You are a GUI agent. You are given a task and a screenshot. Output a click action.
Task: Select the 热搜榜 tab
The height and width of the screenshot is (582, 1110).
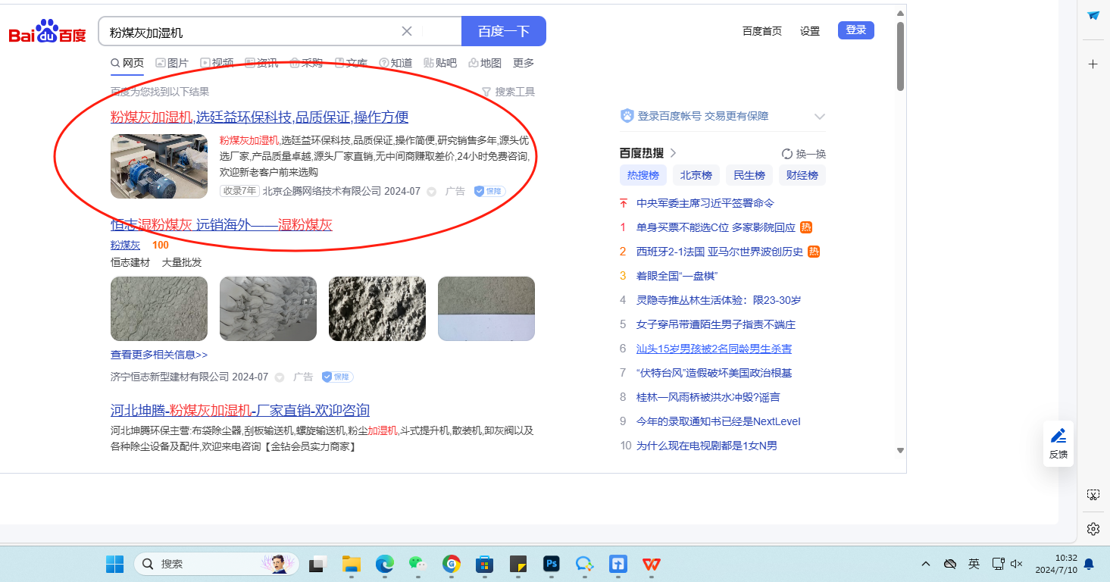(643, 175)
